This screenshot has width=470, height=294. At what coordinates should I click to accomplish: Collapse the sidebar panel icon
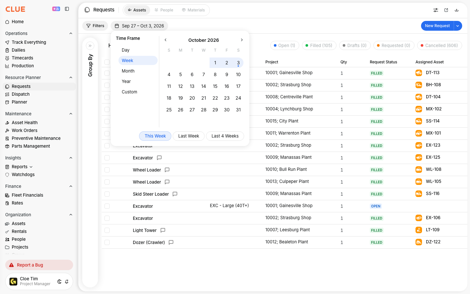click(67, 9)
